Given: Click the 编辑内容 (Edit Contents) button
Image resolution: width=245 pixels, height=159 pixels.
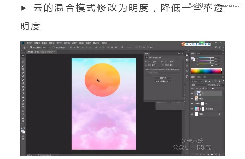Looking at the screenshot, I should 163,78.
